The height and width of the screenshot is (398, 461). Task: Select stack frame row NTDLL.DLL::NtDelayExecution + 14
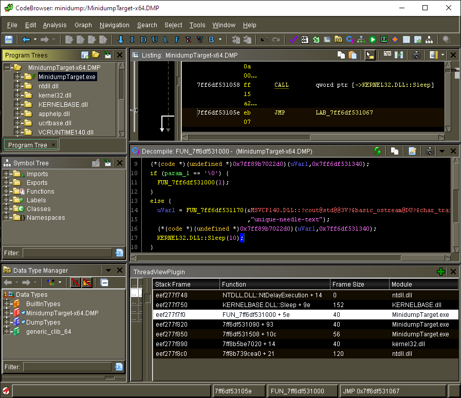point(305,295)
